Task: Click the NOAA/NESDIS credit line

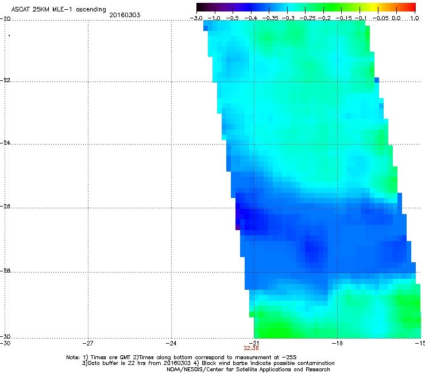Action: tap(248, 370)
